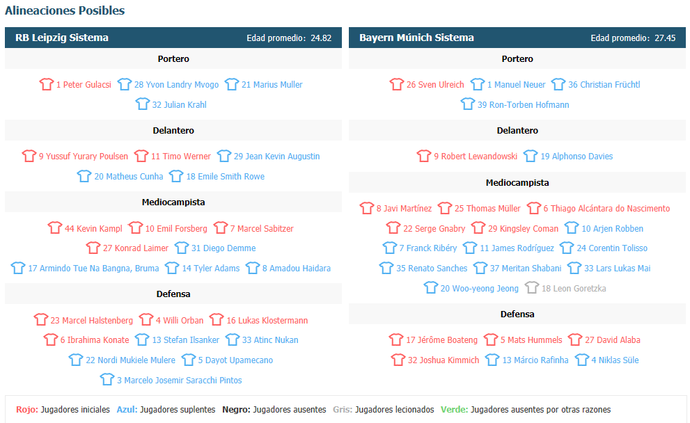
Task: Open Mats Hummels' profile
Action: pos(531,340)
